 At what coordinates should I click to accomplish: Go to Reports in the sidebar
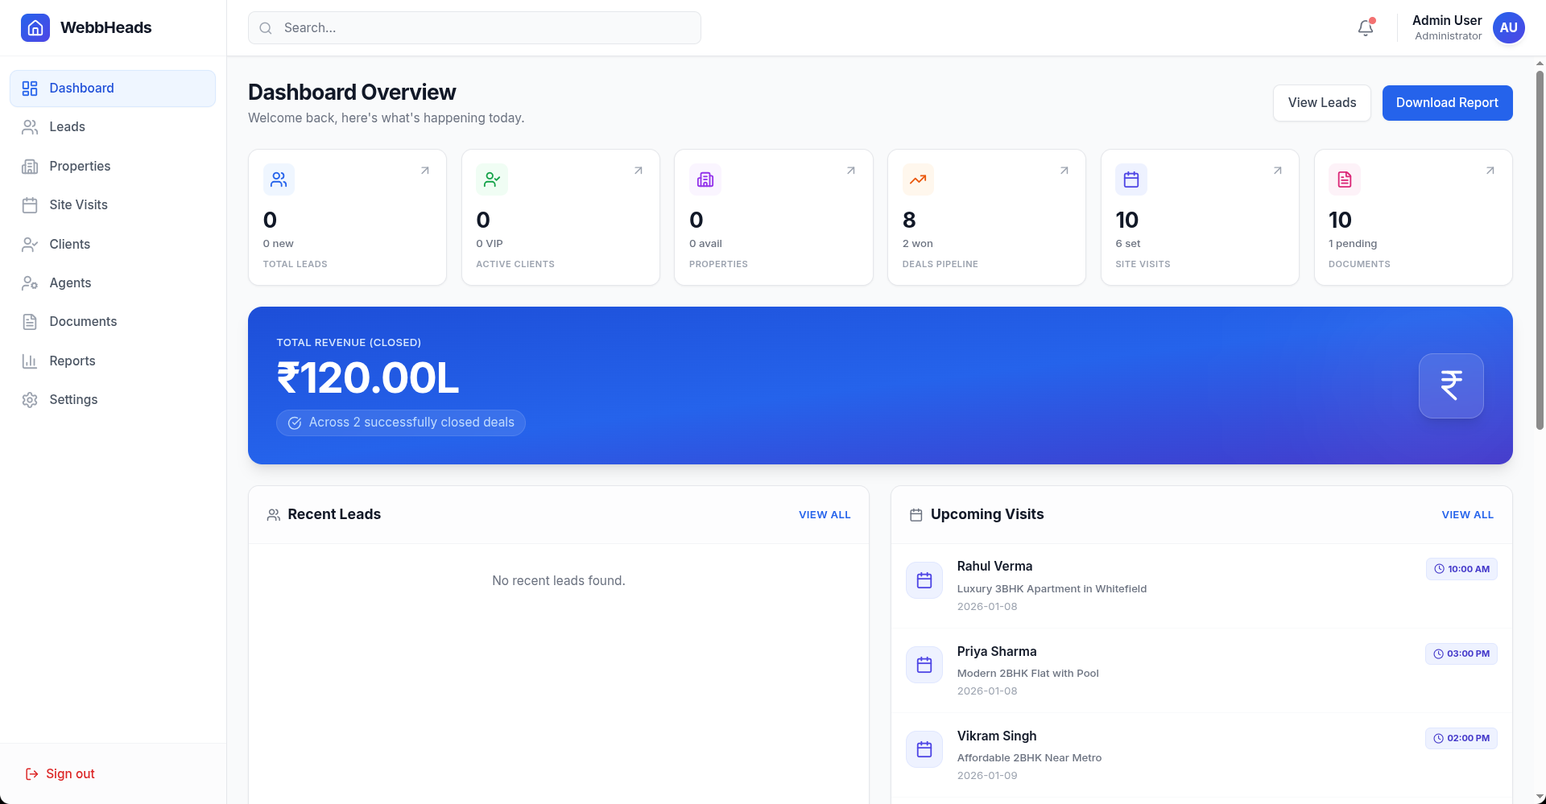point(72,361)
